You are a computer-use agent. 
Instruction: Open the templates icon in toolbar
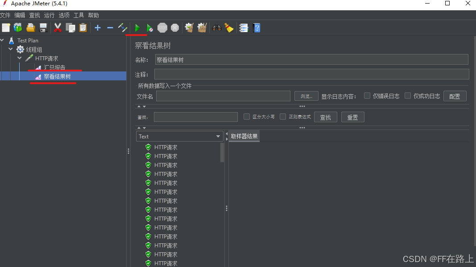click(18, 28)
